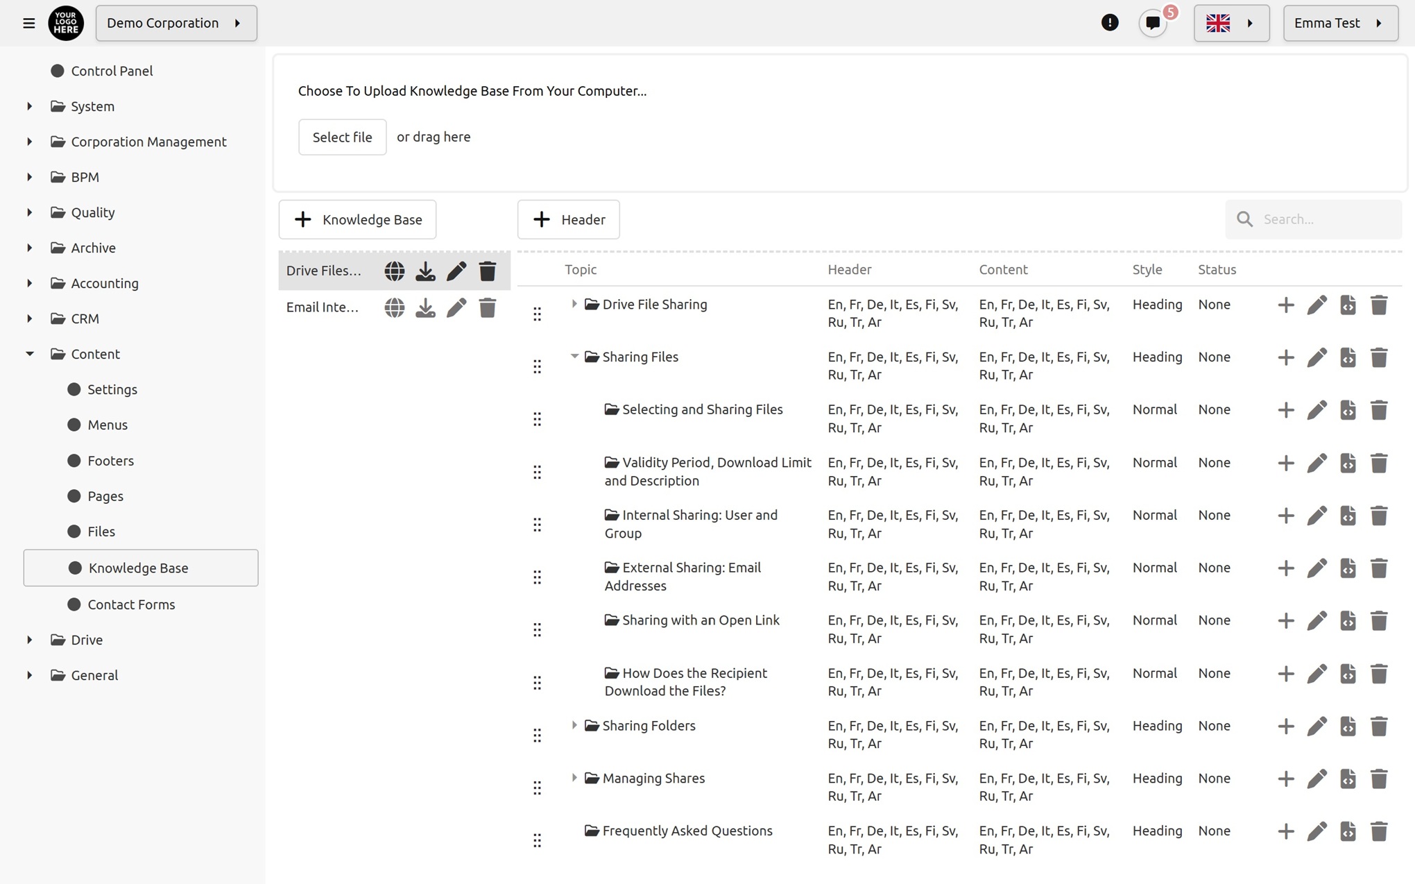Screen dimensions: 1415x884
Task: Open Control Panel in sidebar
Action: (x=102, y=71)
